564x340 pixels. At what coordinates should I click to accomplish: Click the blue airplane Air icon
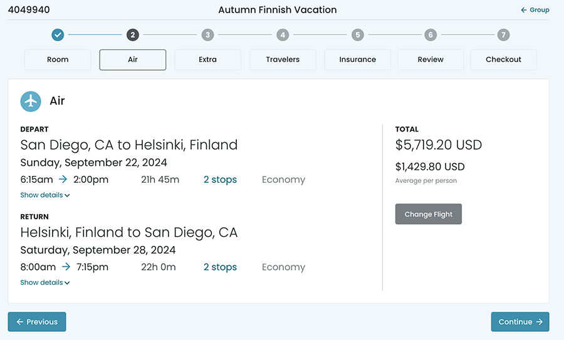pyautogui.click(x=31, y=101)
